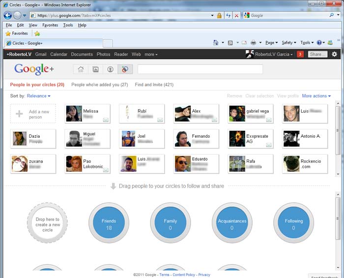
Task: Click the Favorites star icon
Action: (8, 33)
